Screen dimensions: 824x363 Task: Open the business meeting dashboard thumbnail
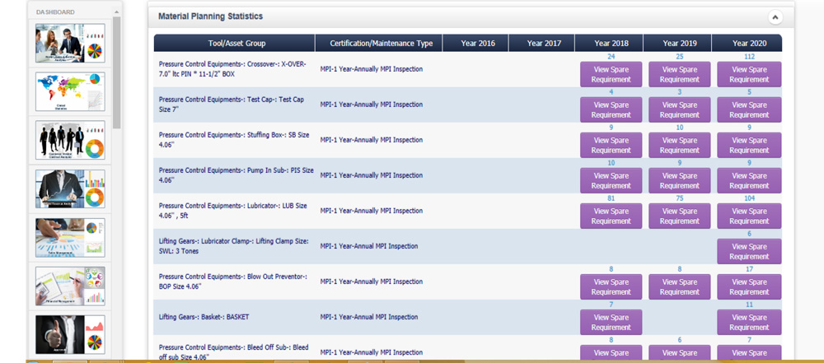coord(70,44)
